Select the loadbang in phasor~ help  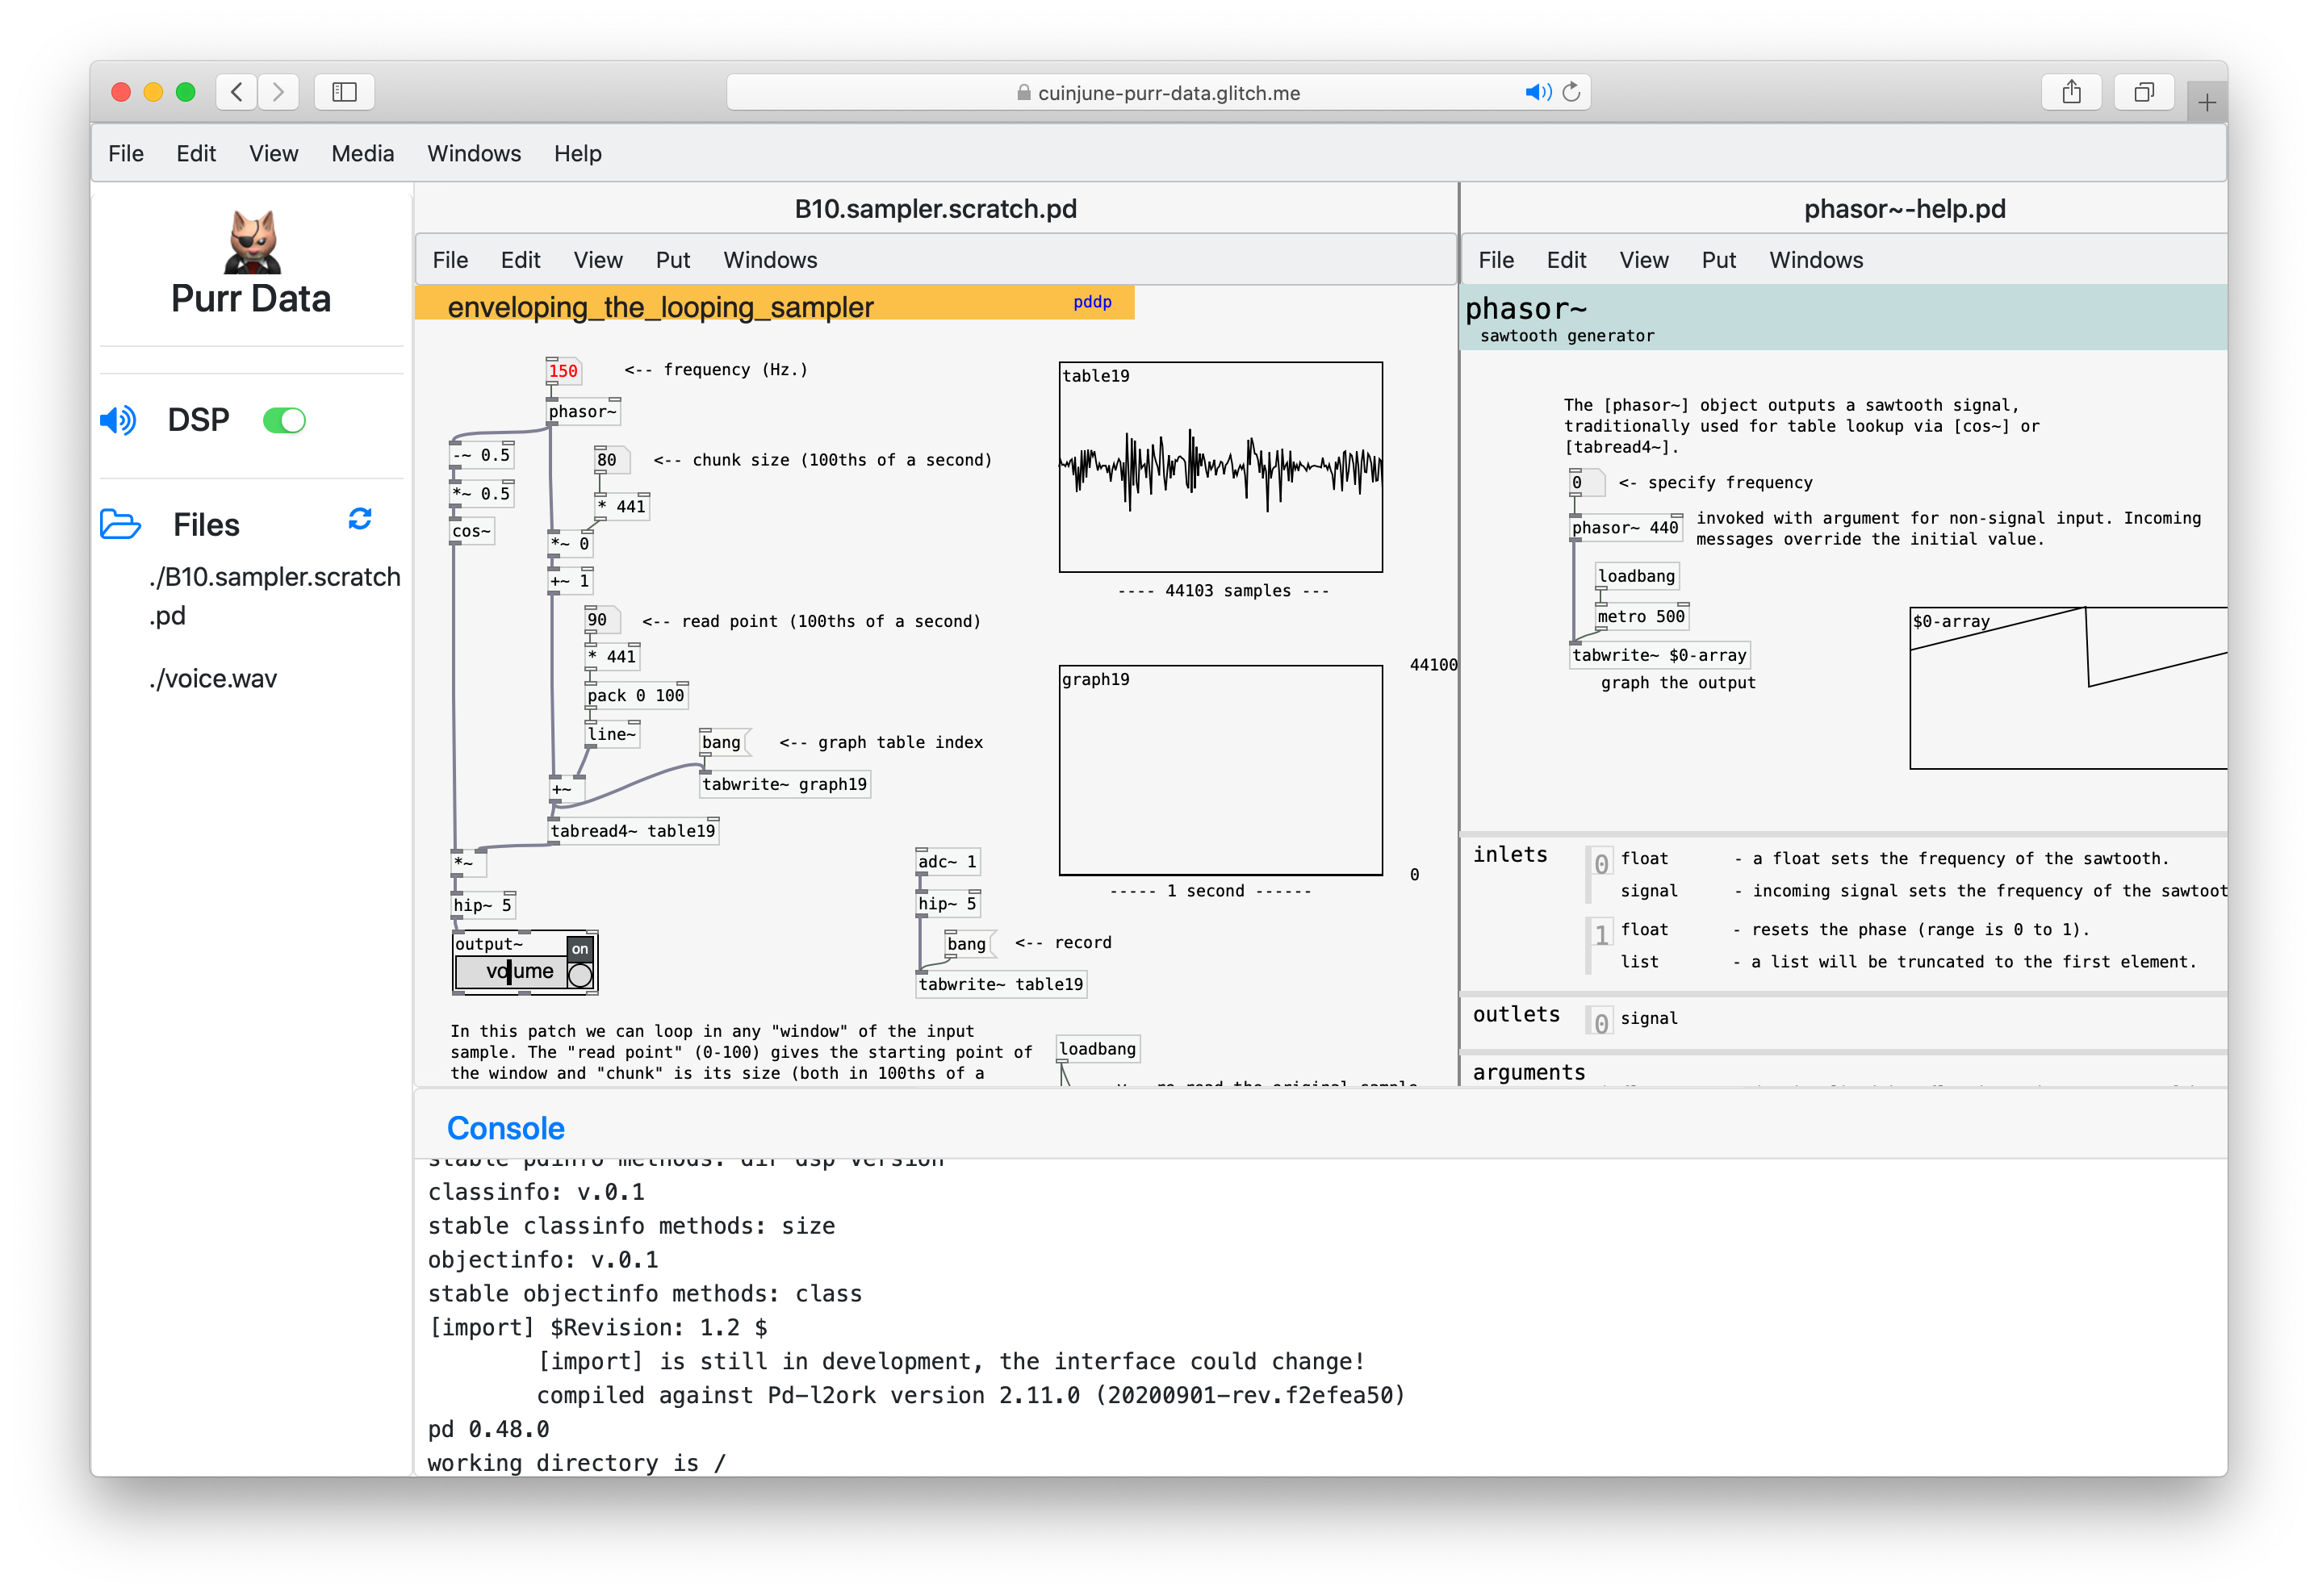[1637, 576]
